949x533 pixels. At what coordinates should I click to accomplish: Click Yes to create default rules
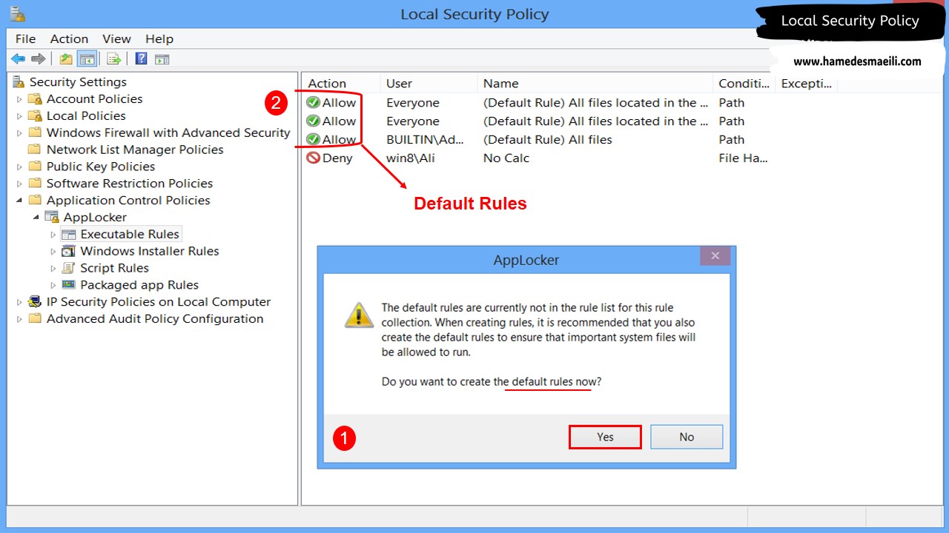[605, 437]
